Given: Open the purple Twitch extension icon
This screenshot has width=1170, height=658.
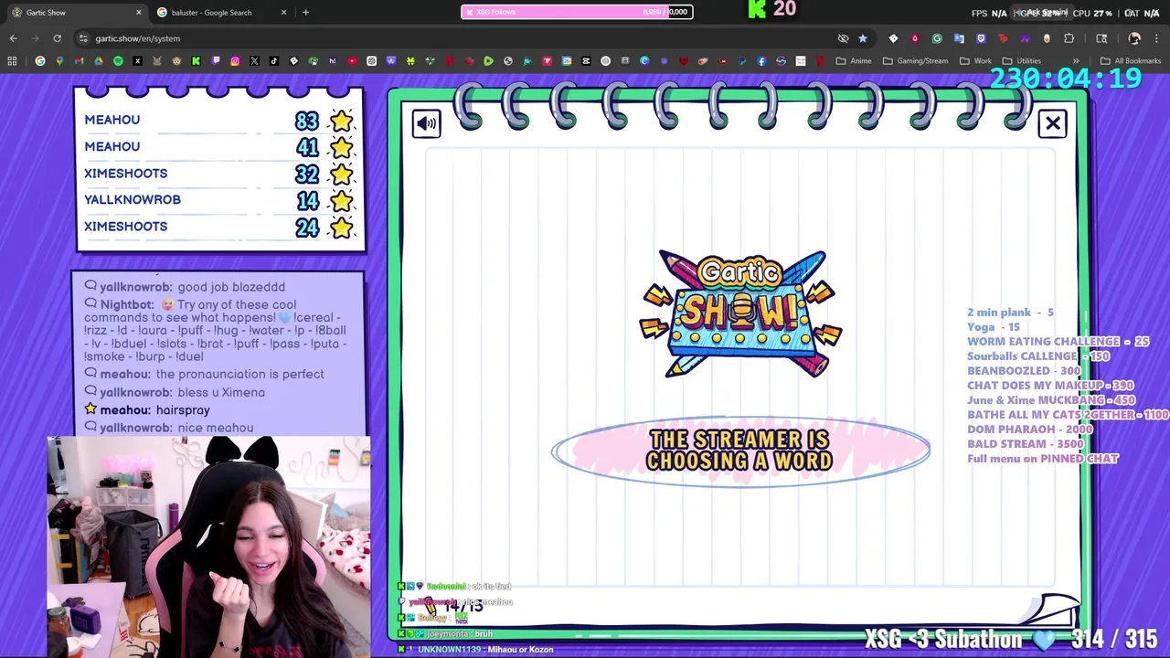Looking at the screenshot, I should coord(981,38).
